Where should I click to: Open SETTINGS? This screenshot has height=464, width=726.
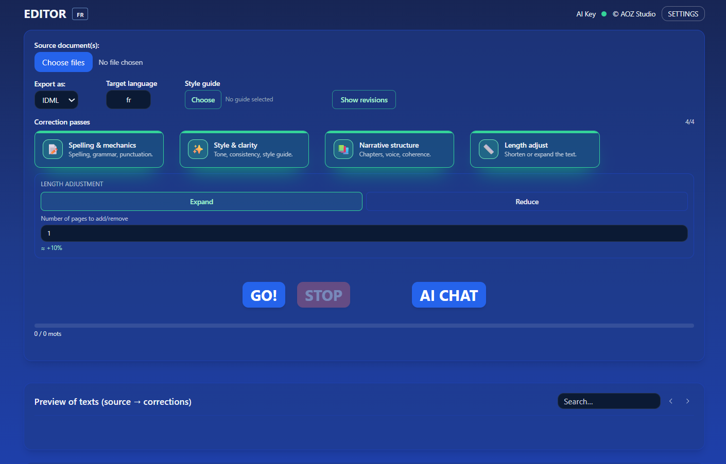coord(683,14)
